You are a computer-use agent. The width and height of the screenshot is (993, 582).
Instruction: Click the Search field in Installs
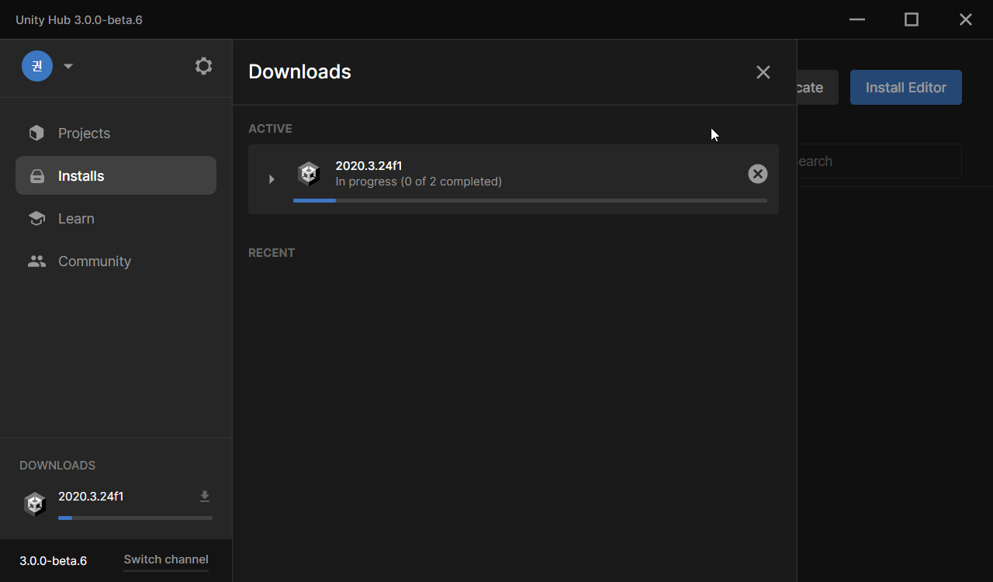point(880,161)
